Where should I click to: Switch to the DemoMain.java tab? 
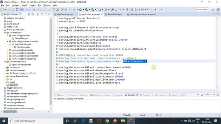pyautogui.click(x=115, y=14)
